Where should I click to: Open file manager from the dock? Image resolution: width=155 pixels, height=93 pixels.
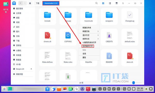48,89
